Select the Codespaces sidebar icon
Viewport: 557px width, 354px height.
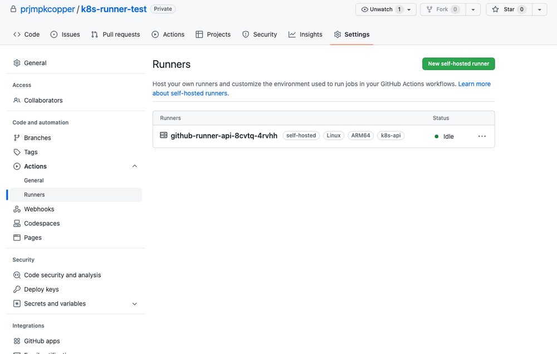click(x=17, y=223)
